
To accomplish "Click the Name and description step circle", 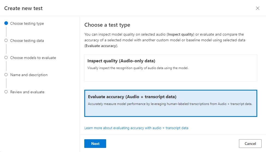I will (6, 75).
